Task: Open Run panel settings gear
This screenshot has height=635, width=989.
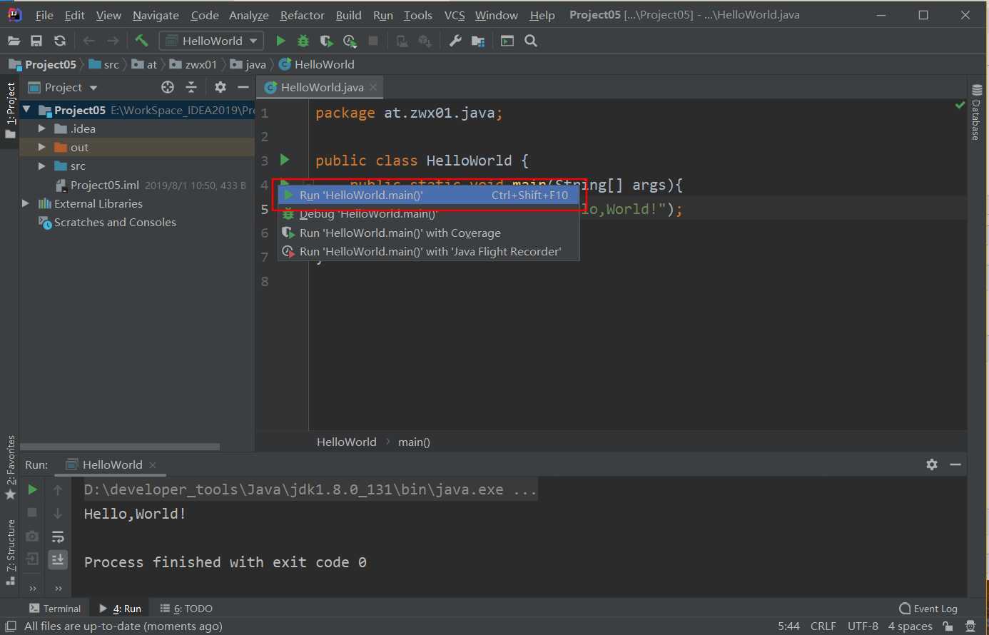Action: (932, 464)
